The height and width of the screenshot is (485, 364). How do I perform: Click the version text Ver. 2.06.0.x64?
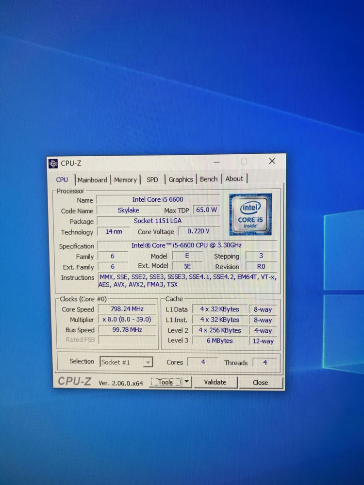tap(121, 383)
